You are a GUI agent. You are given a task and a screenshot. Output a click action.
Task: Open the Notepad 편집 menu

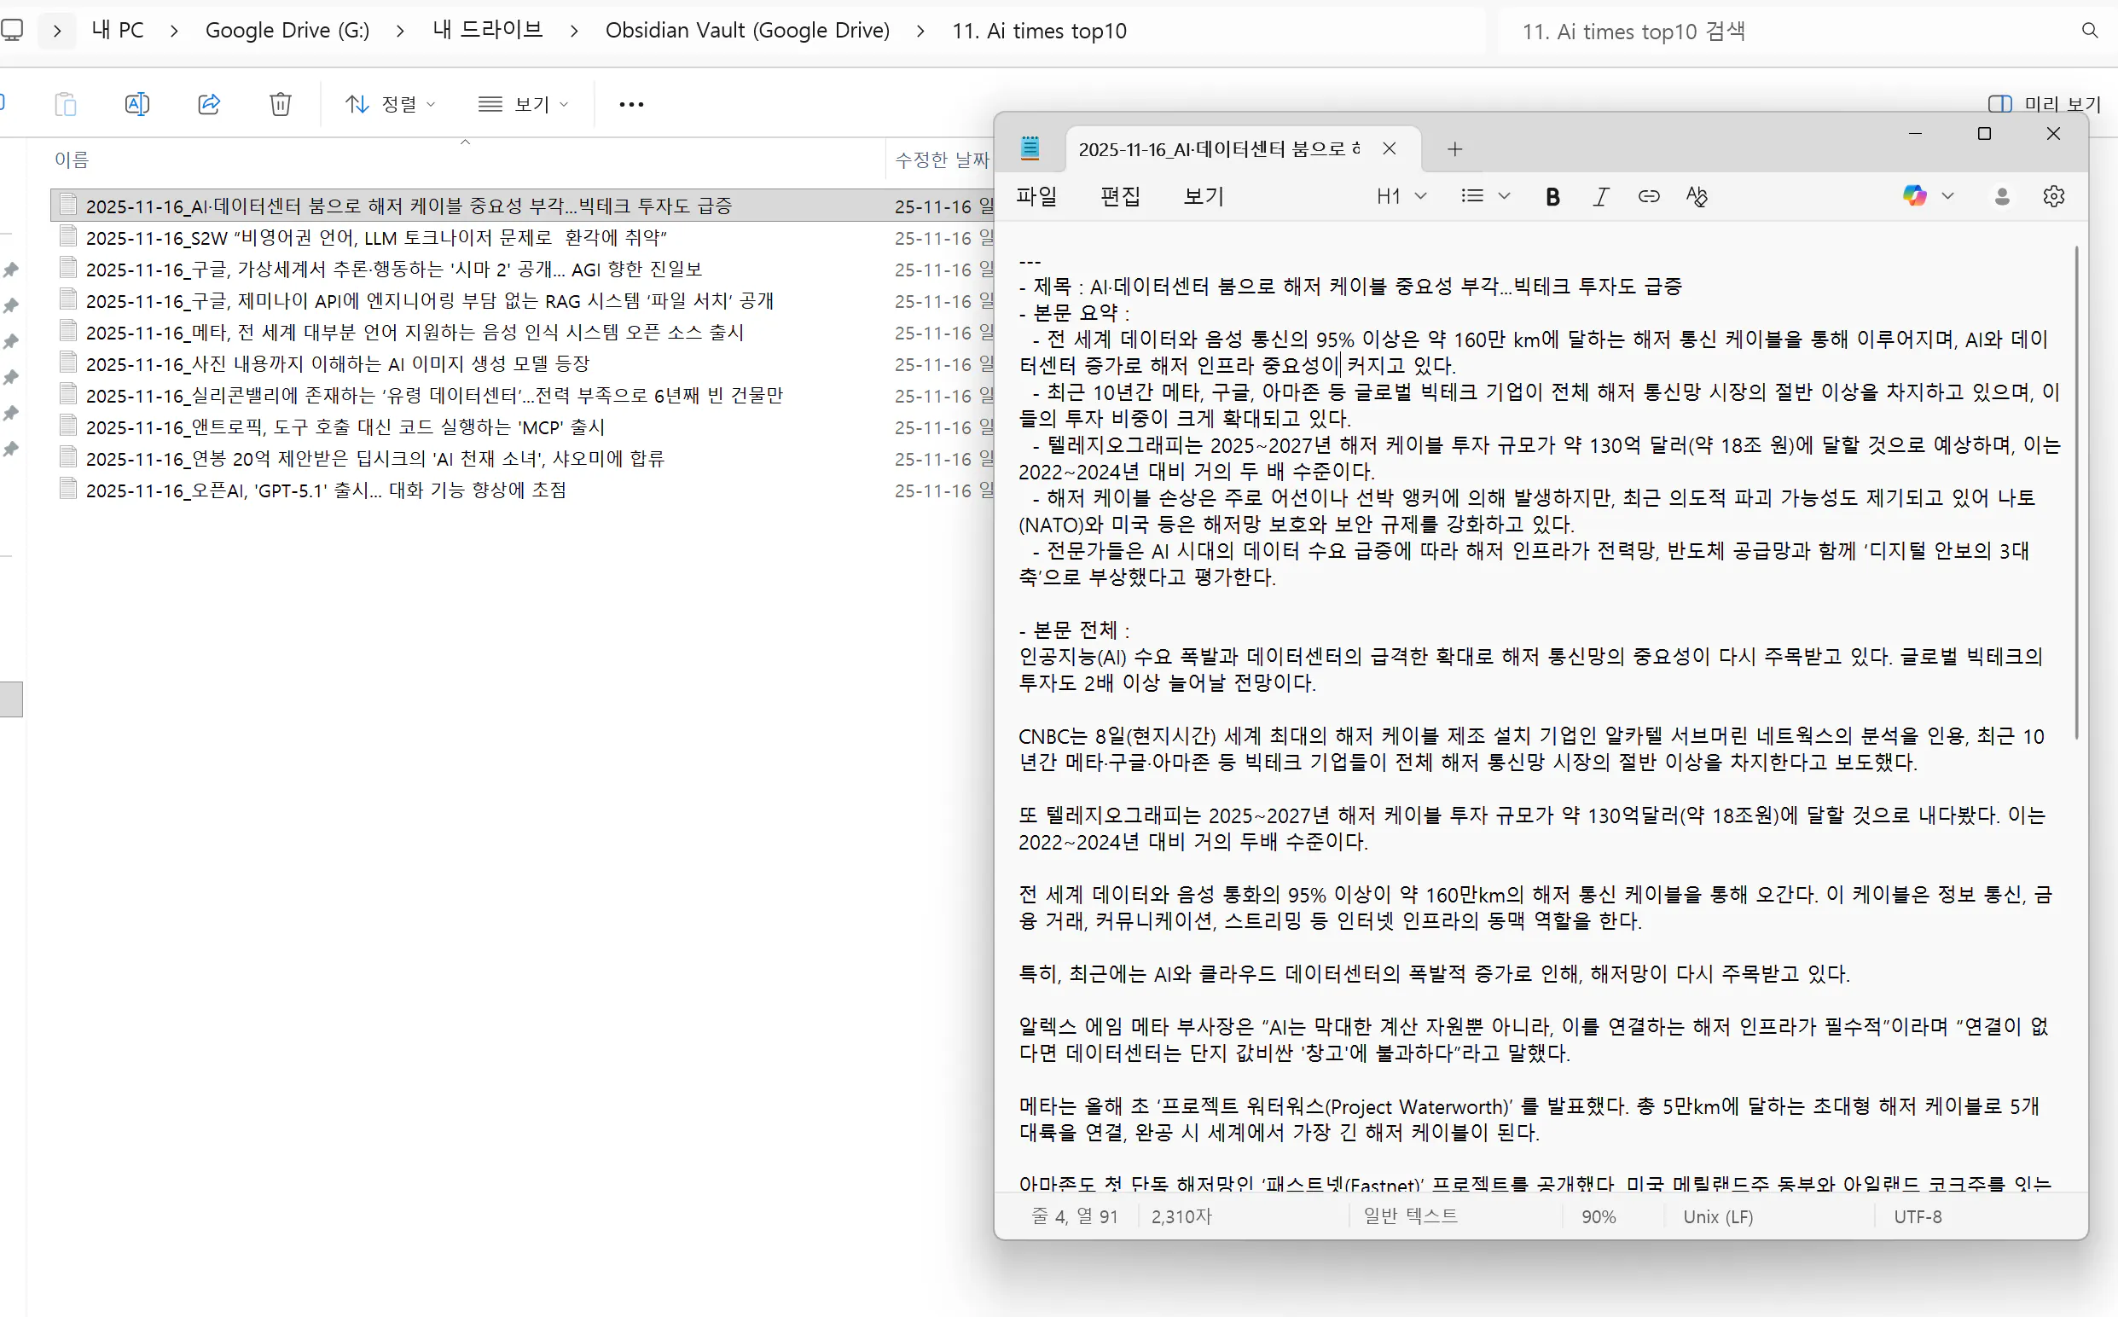coord(1120,196)
